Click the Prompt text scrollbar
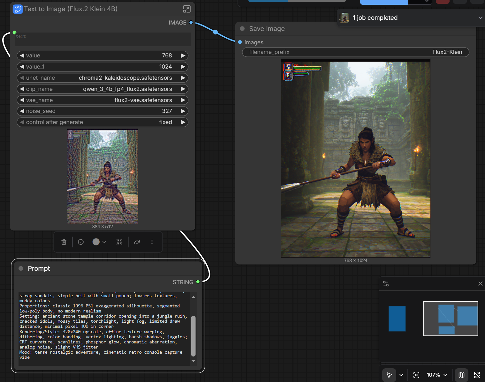The height and width of the screenshot is (382, 485). click(193, 336)
